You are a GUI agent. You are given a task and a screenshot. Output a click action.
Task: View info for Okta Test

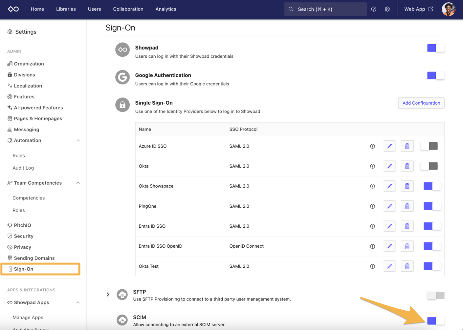click(x=372, y=266)
